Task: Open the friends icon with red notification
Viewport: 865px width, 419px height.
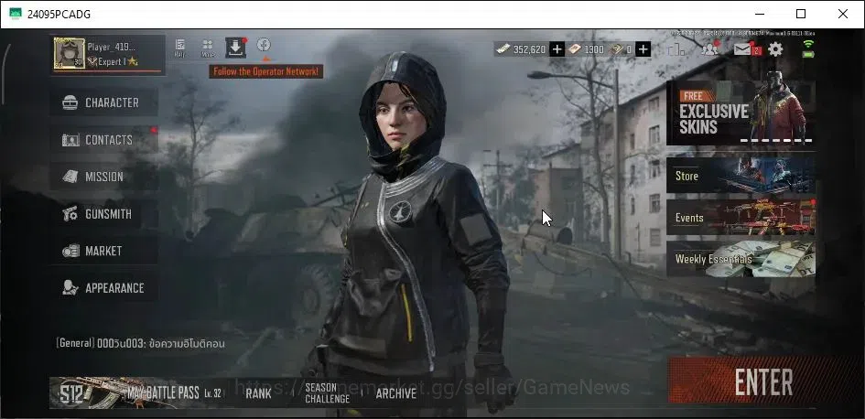Action: 709,49
